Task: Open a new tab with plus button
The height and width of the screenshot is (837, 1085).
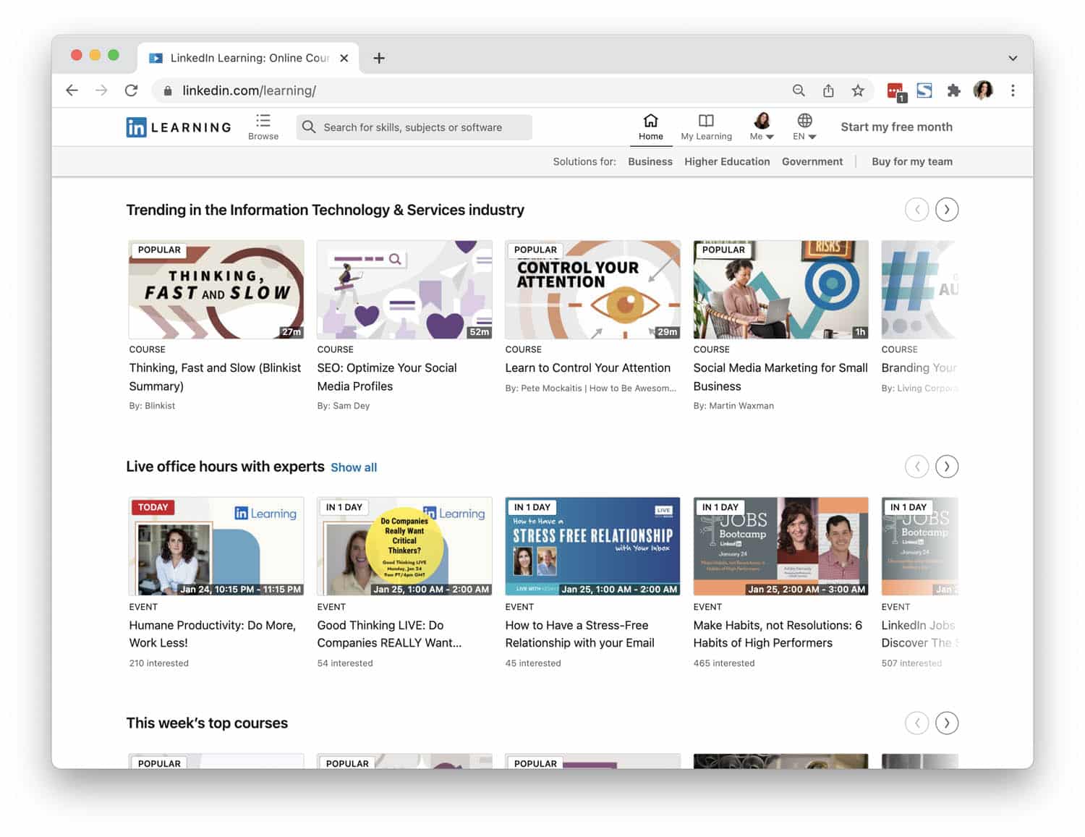Action: (x=379, y=58)
